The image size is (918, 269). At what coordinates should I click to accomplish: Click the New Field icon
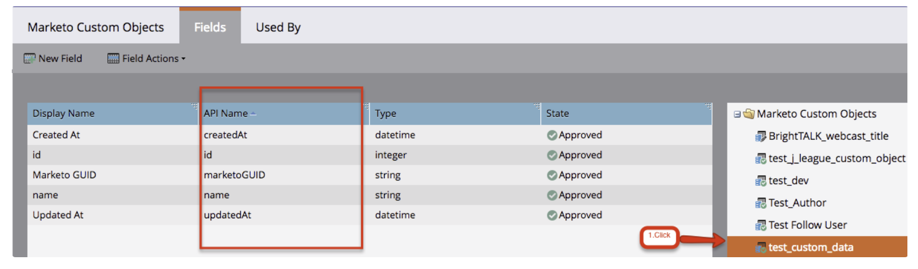[x=29, y=58]
